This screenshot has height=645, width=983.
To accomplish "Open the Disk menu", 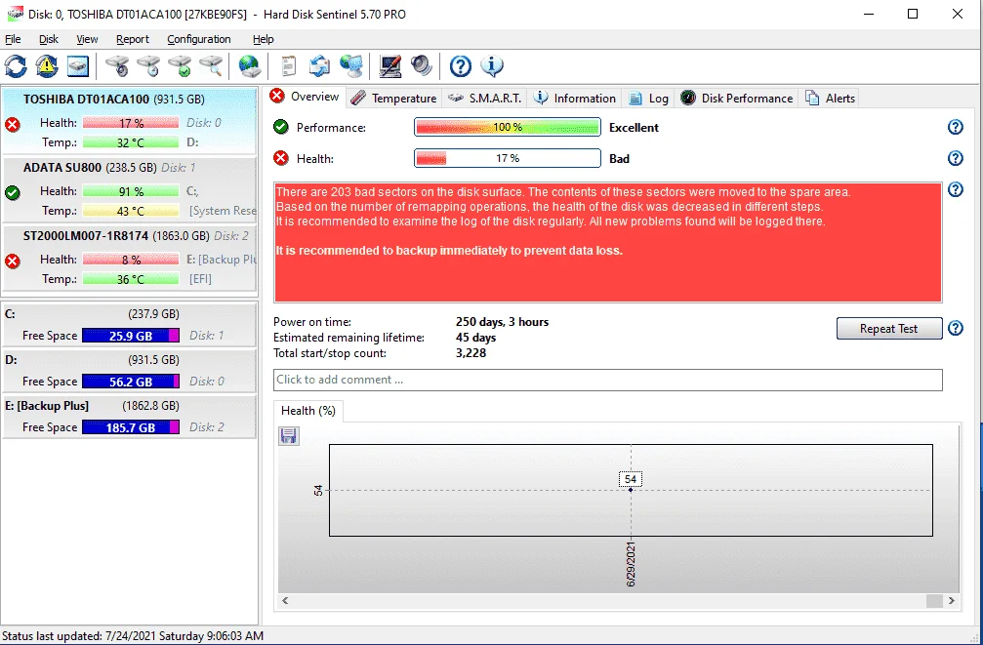I will click(x=48, y=39).
